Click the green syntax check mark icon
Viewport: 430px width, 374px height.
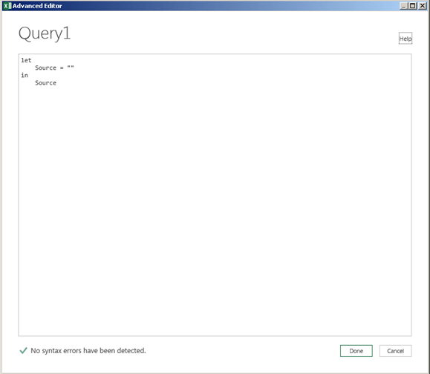(x=23, y=350)
